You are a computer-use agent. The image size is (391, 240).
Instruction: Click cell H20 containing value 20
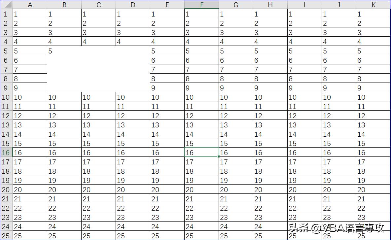(270, 189)
